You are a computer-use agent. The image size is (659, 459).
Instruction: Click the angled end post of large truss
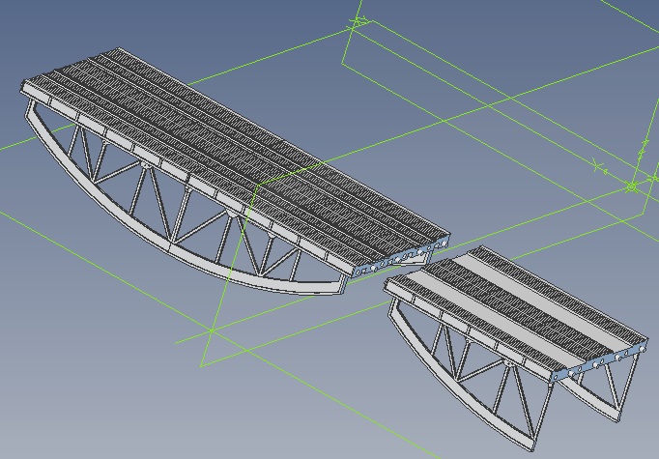tap(30, 113)
